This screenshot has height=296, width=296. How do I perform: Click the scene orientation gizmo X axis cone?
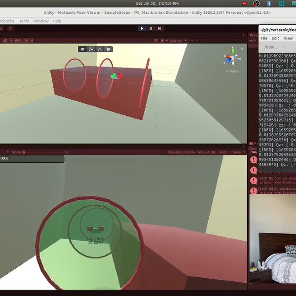228,56
